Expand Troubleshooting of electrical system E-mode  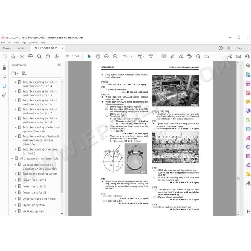(15, 127)
